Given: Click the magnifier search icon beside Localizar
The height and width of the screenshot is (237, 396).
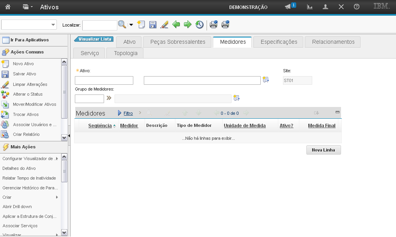Looking at the screenshot, I should tap(122, 25).
